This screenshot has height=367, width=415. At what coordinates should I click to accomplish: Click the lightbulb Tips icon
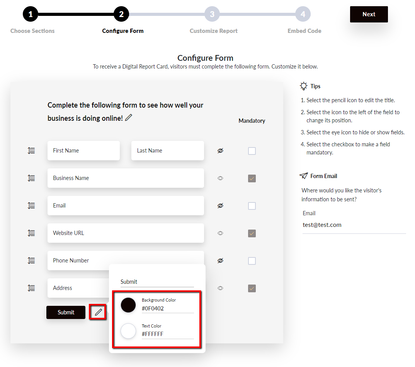click(x=304, y=86)
